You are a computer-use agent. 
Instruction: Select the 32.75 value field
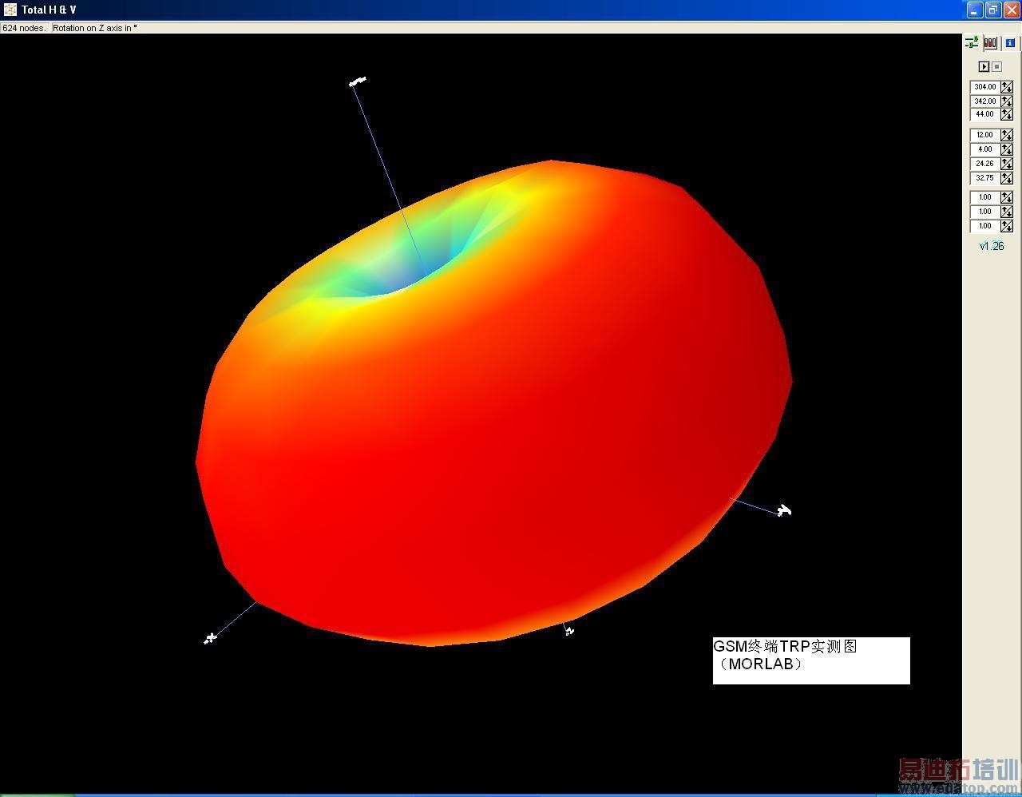985,178
